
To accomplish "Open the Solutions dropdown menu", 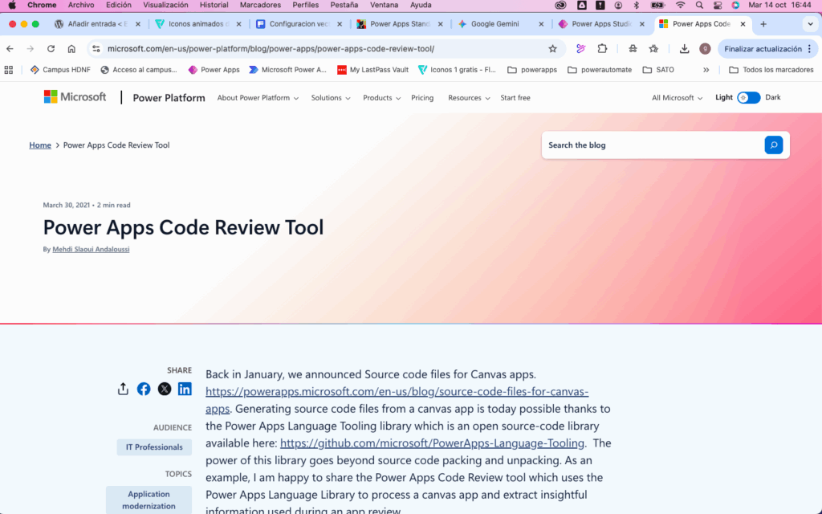I will [x=331, y=98].
